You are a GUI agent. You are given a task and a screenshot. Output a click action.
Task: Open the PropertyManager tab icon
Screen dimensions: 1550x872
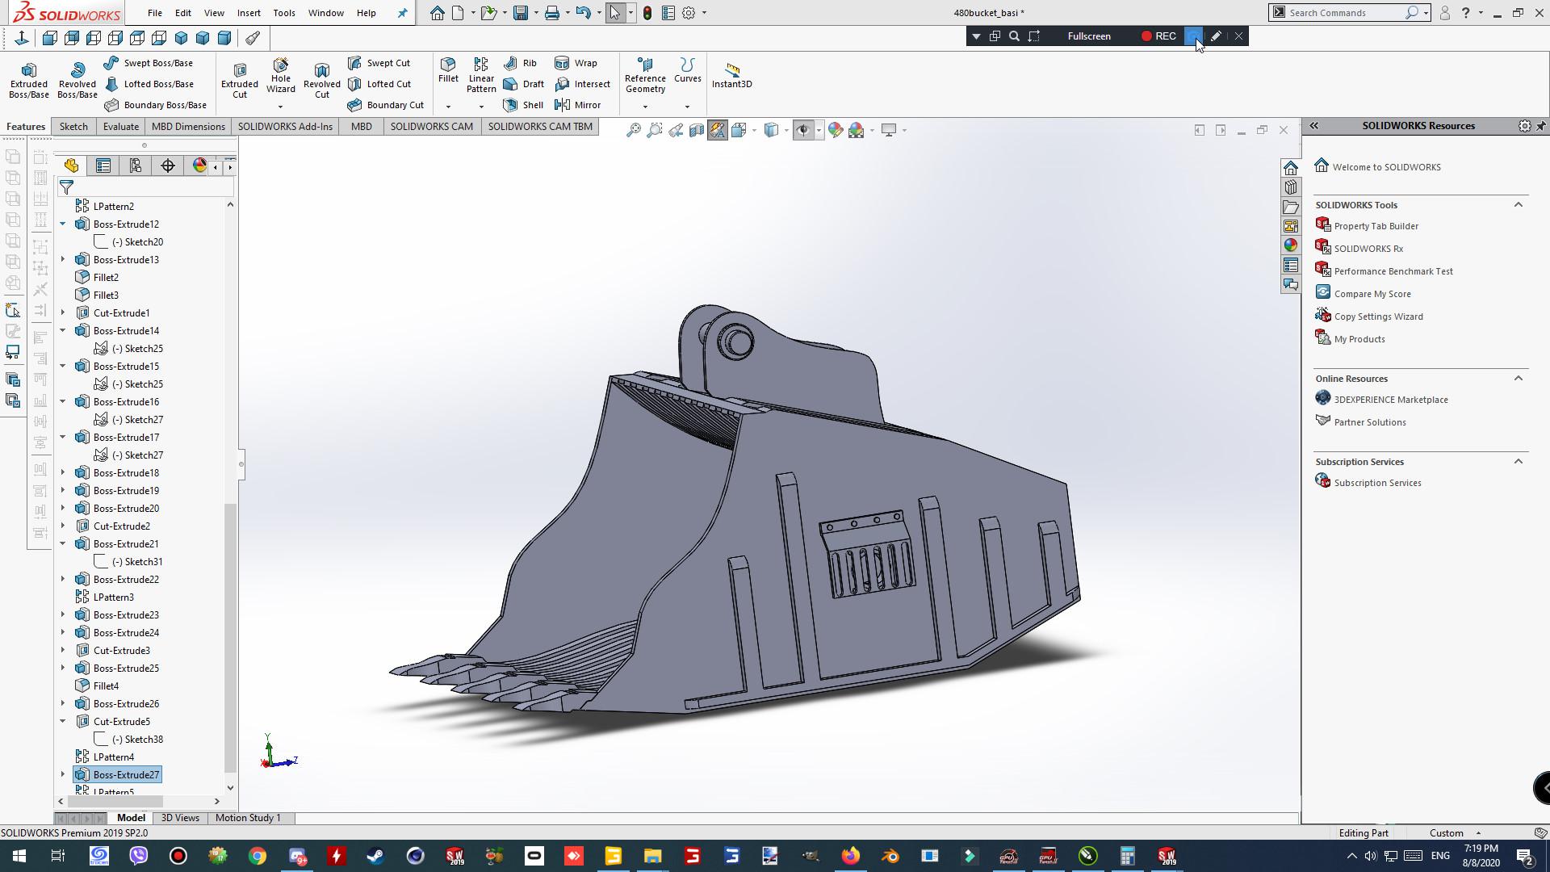[103, 166]
